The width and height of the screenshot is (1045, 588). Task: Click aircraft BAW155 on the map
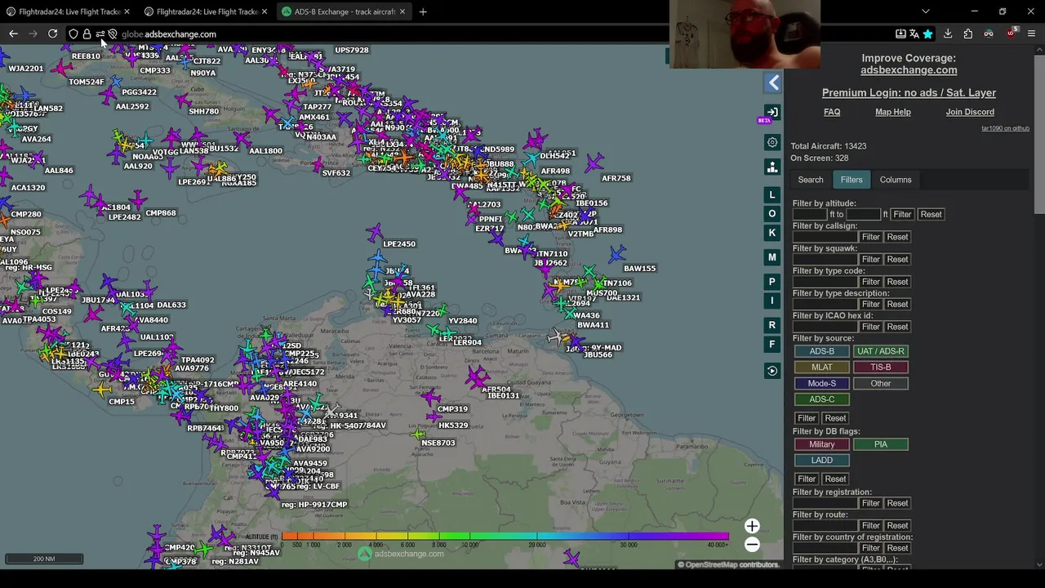coord(616,255)
